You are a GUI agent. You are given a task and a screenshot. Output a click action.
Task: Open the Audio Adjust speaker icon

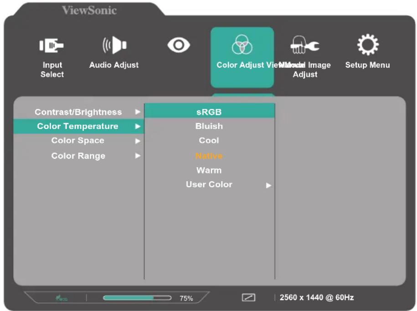click(115, 45)
